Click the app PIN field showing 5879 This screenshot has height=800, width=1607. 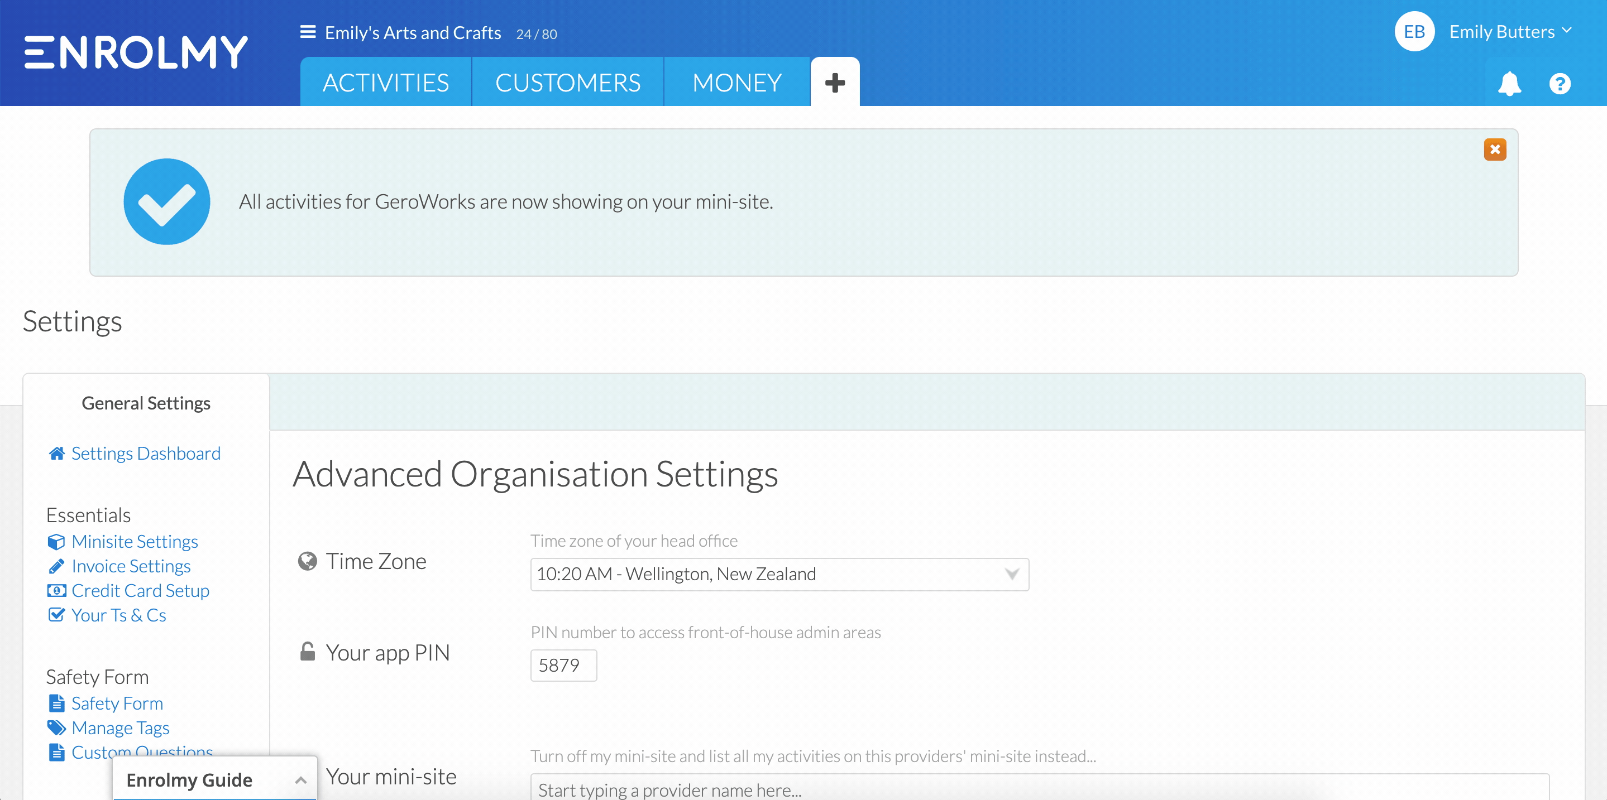(563, 666)
